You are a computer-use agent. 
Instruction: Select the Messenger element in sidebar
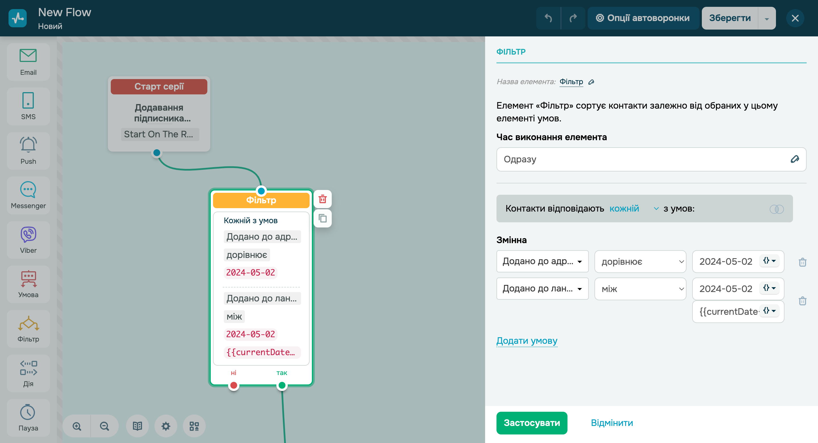pos(28,195)
